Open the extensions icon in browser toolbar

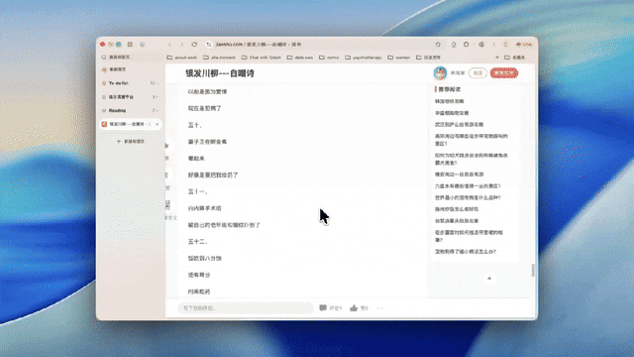[467, 44]
